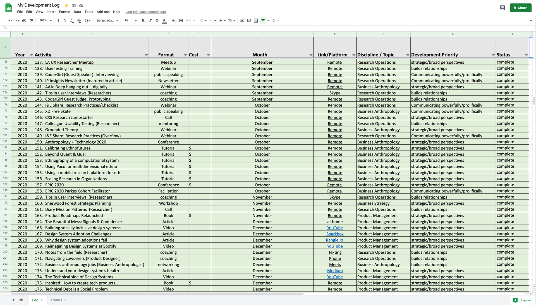Toggle italic formatting

[150, 21]
